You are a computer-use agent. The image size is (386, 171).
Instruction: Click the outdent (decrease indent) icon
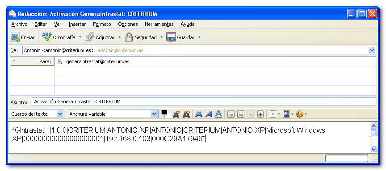[x=250, y=114]
